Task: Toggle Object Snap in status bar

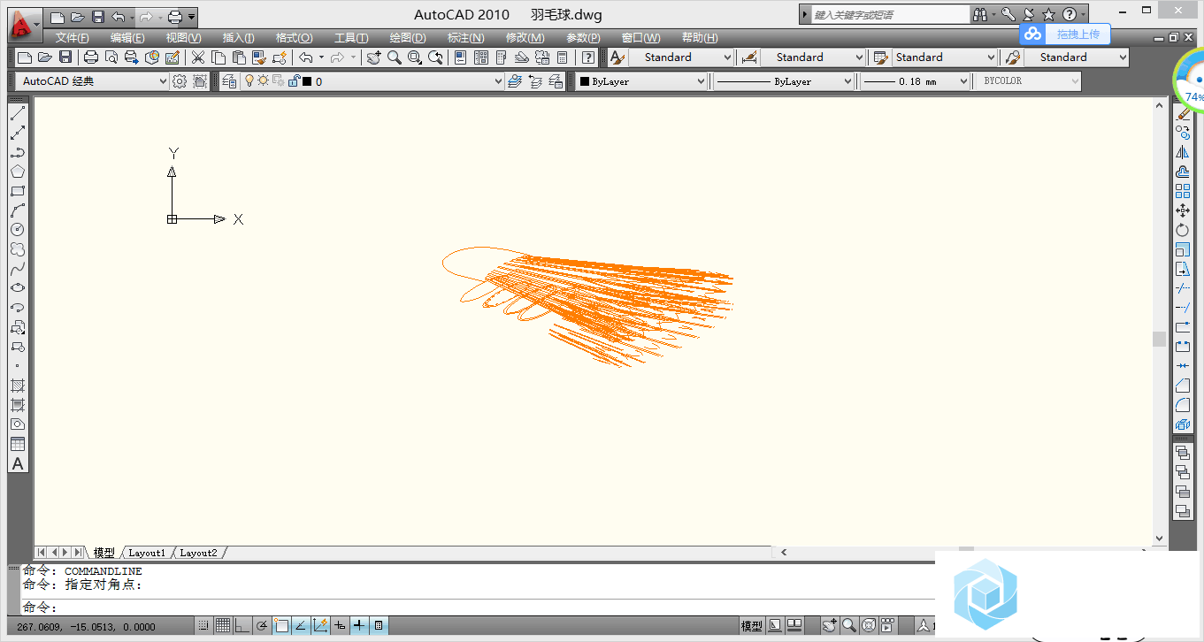Action: click(x=281, y=625)
